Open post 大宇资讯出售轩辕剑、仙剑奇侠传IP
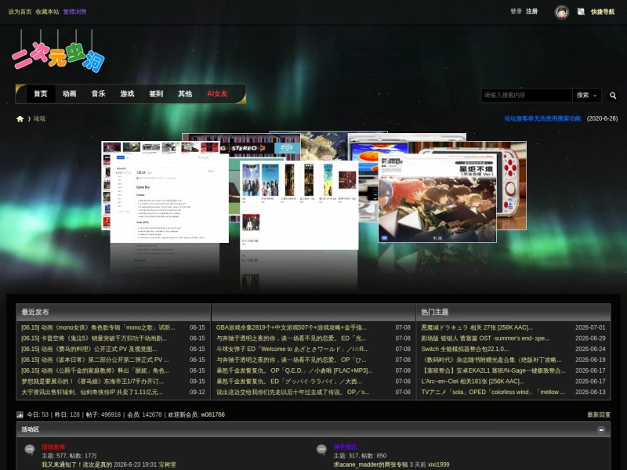 pos(92,392)
